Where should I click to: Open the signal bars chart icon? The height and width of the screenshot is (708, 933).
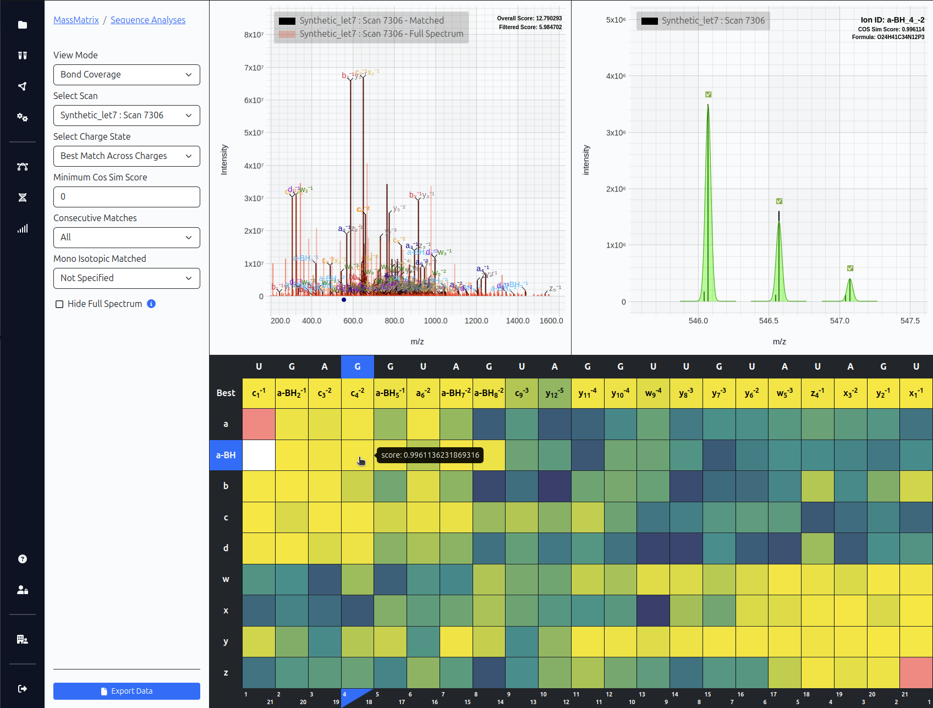pyautogui.click(x=23, y=229)
